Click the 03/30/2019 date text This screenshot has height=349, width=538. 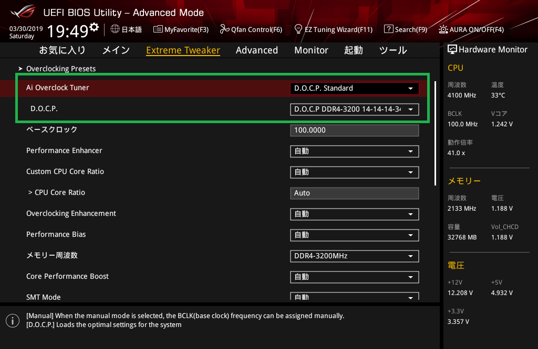tap(26, 29)
